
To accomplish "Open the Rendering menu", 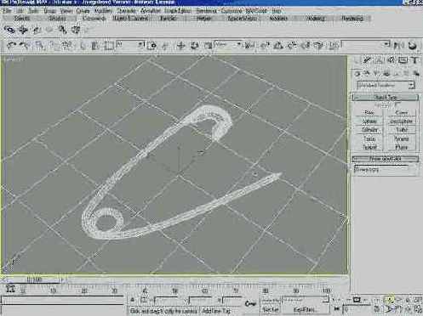I will point(206,11).
